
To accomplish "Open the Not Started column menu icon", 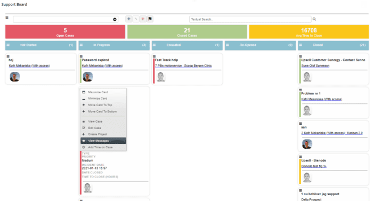I will (8, 45).
